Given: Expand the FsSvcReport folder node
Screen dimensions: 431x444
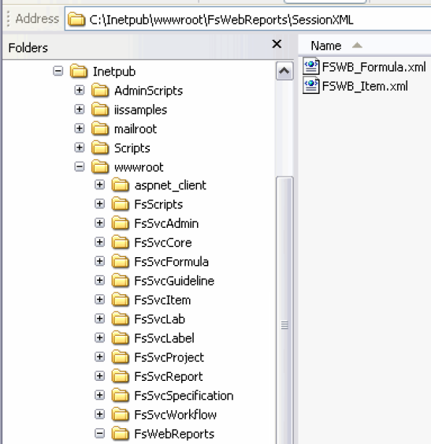Looking at the screenshot, I should [99, 376].
